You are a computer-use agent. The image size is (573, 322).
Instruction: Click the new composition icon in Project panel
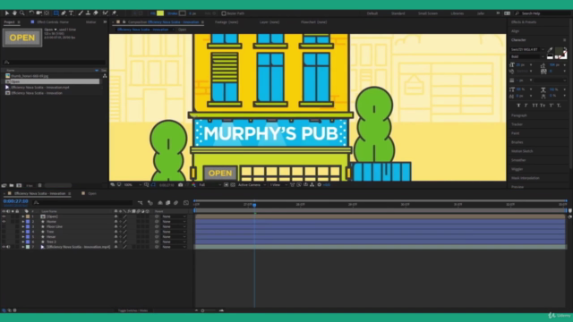click(19, 185)
